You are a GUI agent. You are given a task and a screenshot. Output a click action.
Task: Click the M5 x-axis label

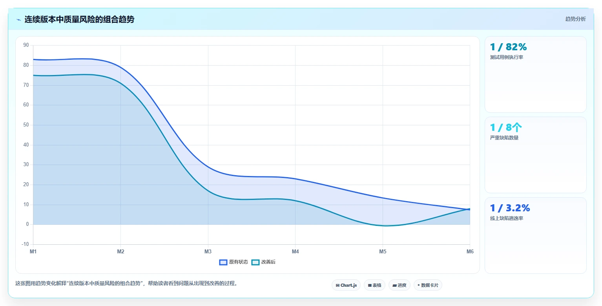pos(383,251)
